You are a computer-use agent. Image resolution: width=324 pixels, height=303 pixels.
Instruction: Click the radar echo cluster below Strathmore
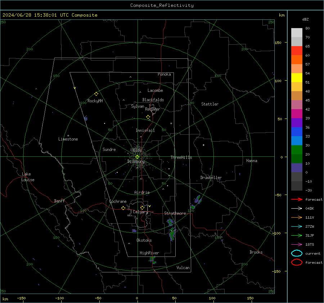pos(171,230)
